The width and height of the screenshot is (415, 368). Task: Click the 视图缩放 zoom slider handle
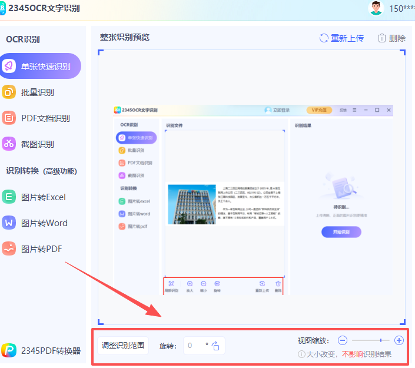[x=381, y=340]
